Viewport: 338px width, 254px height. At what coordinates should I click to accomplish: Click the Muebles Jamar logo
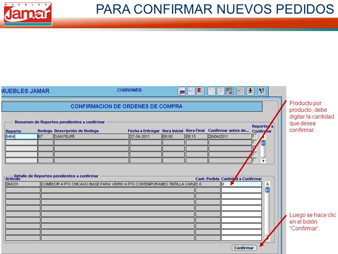(28, 14)
